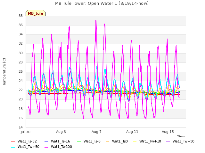This screenshot has height=153, width=205.
Task: Click the Aug 7 x-axis tick label
Action: pos(96,132)
